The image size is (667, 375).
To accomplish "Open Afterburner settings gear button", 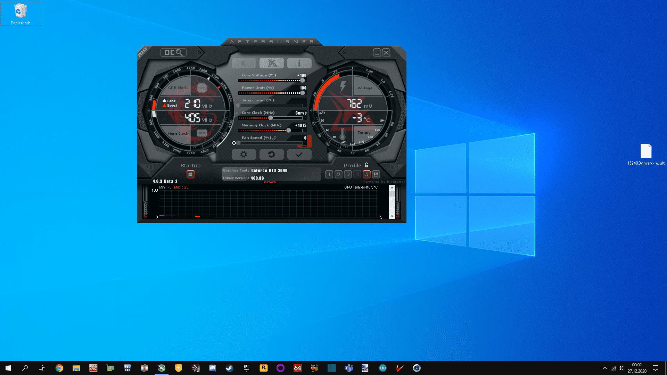I will tap(244, 155).
